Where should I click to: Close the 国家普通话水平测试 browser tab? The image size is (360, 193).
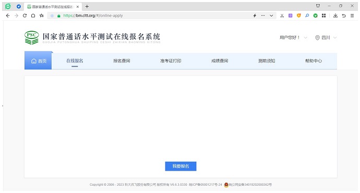78,7
